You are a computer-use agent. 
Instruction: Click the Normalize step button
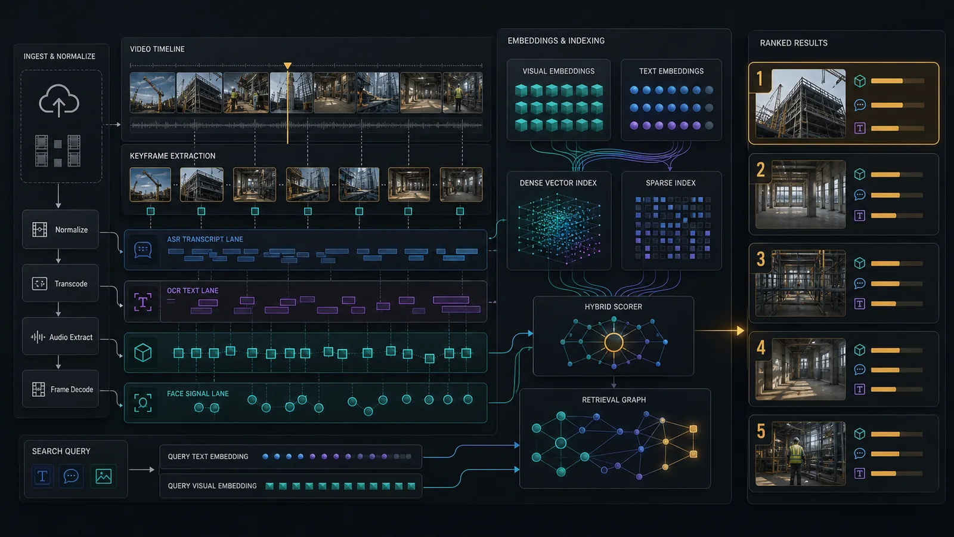pyautogui.click(x=60, y=230)
